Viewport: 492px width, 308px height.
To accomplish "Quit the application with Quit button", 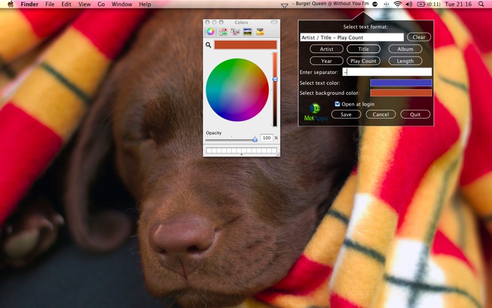I will click(x=415, y=115).
